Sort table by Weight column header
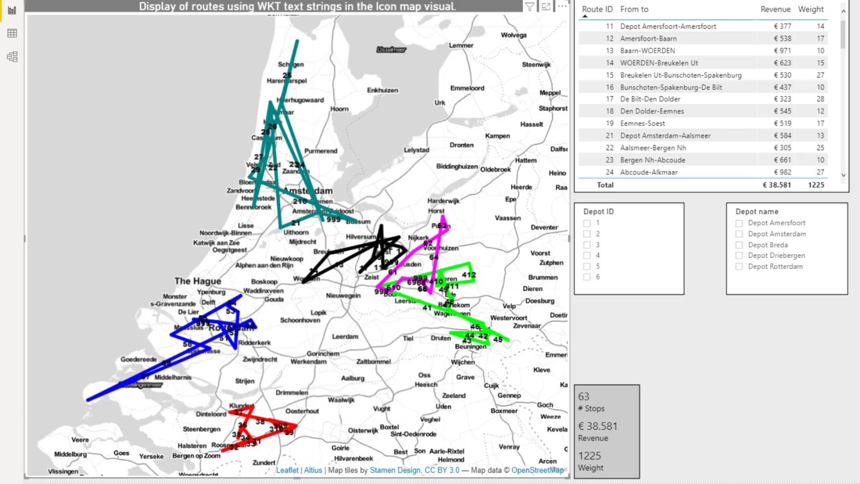The height and width of the screenshot is (484, 860). (811, 9)
